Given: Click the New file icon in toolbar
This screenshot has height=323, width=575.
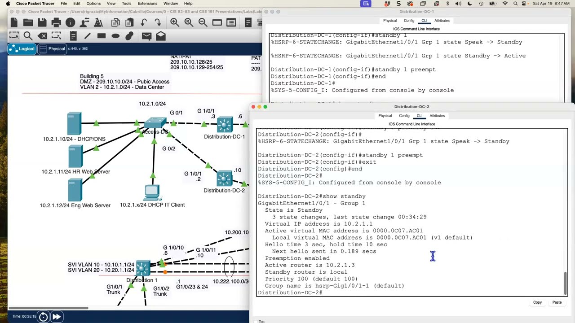Looking at the screenshot, I should 14,22.
